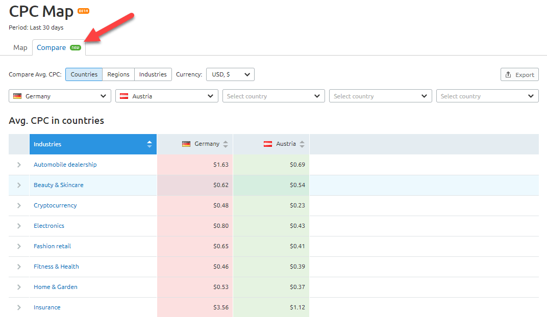Choose a third country in empty selector
547x317 pixels.
(x=273, y=96)
